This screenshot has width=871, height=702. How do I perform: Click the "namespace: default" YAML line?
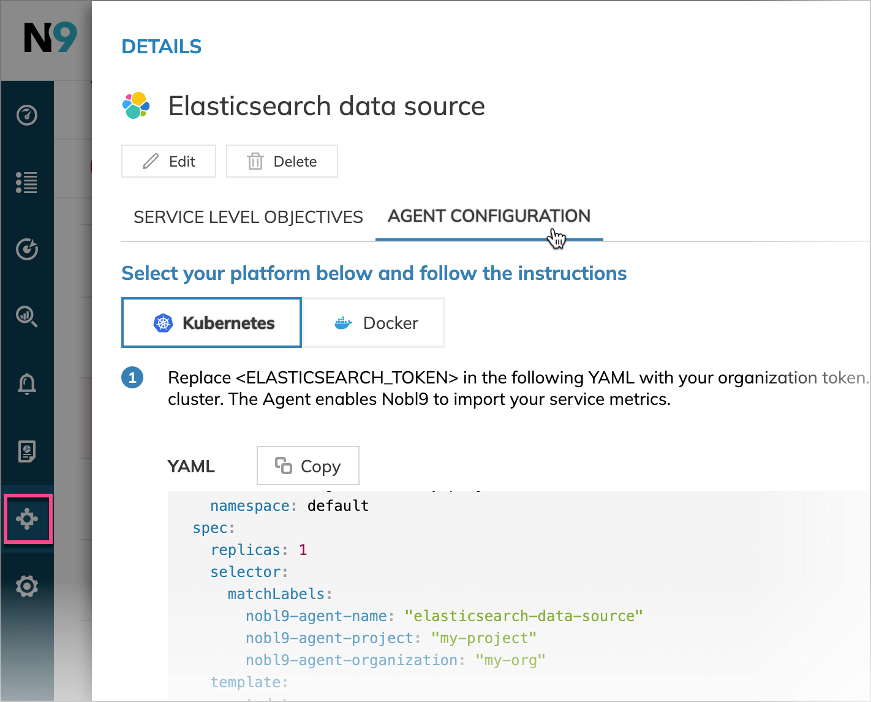coord(289,506)
